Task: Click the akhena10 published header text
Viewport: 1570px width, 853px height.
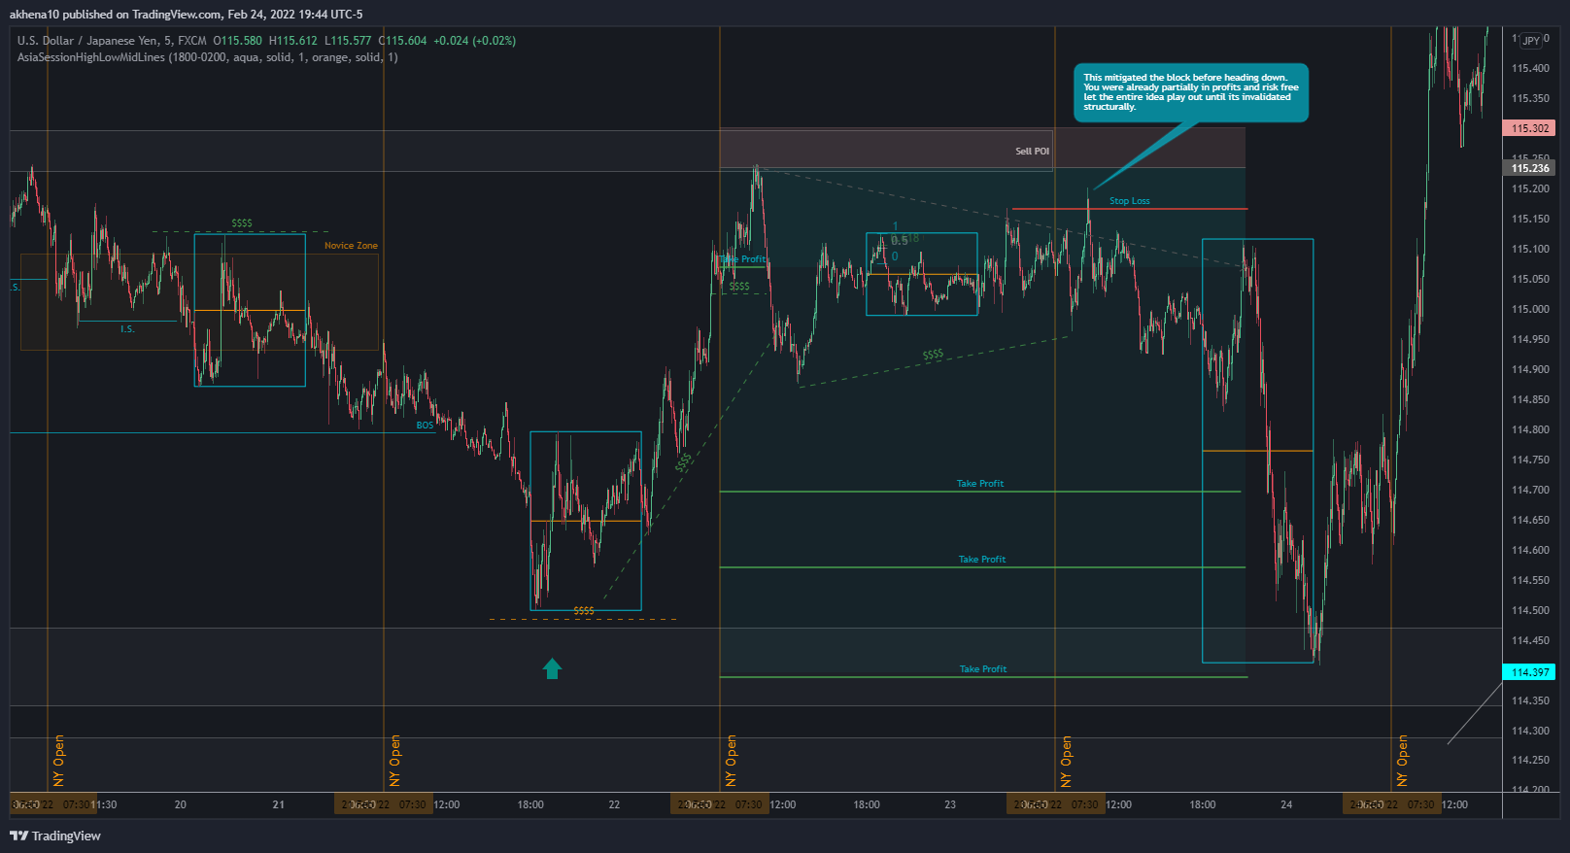Action: pyautogui.click(x=186, y=15)
